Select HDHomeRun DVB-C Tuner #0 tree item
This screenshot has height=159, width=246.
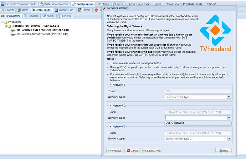43,30
